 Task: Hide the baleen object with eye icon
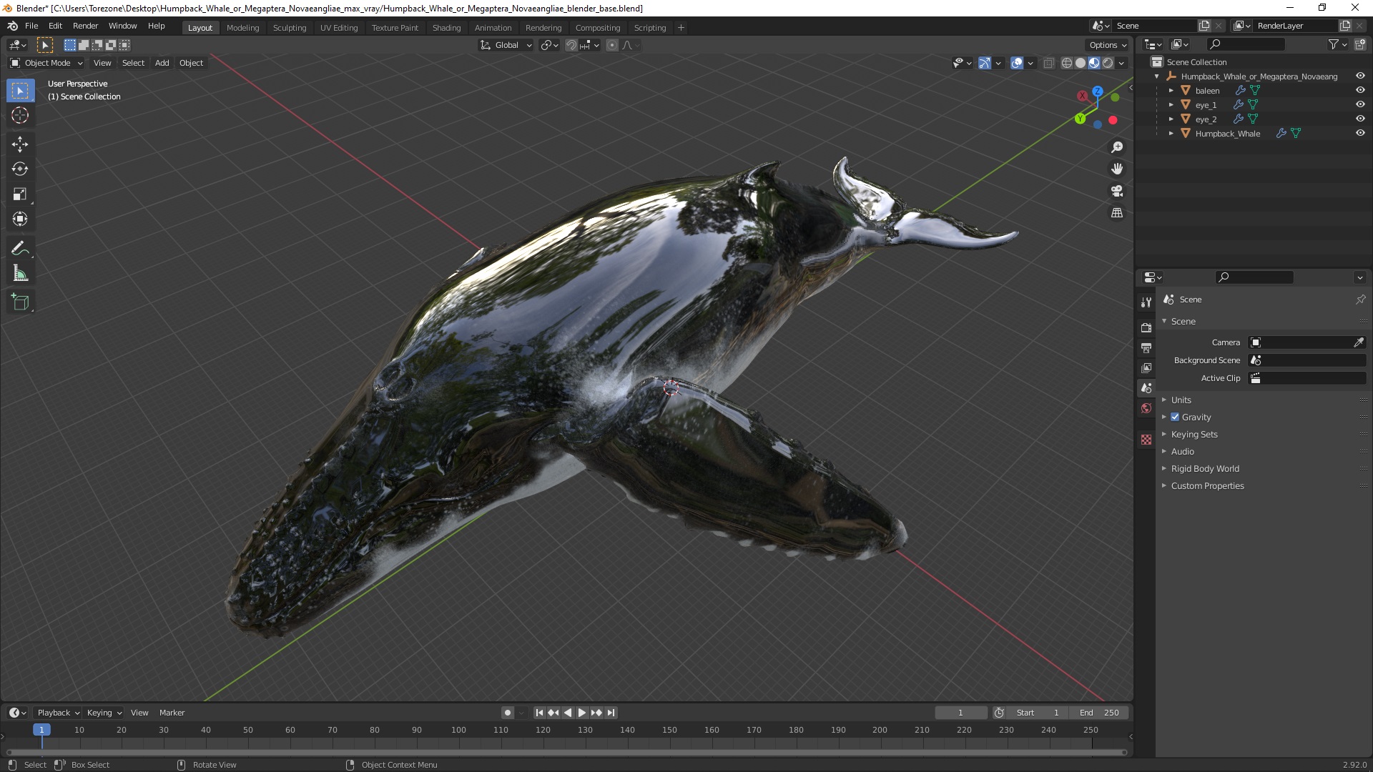click(x=1360, y=91)
